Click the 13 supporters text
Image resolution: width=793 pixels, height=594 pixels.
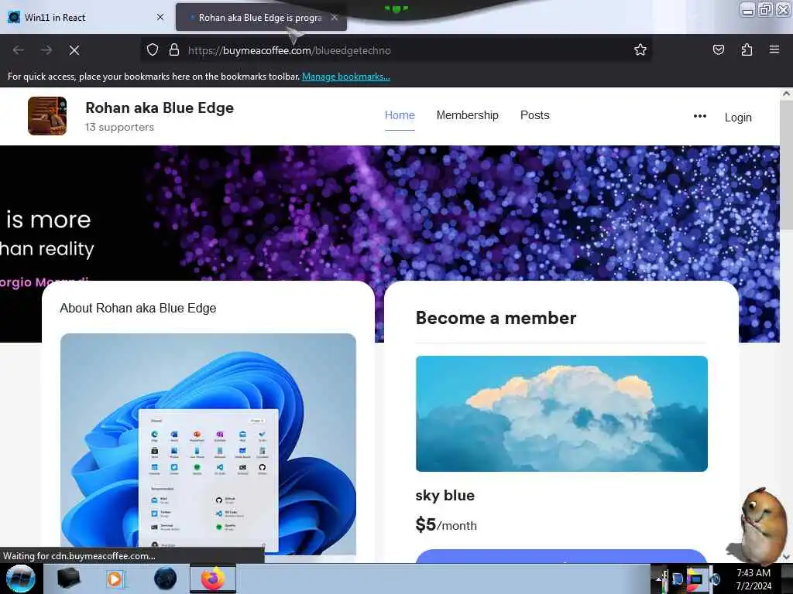(119, 127)
